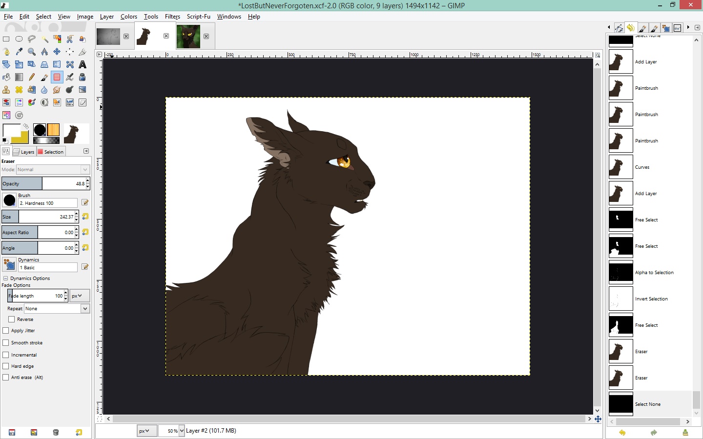Viewport: 703px width, 439px height.
Task: Edit the Basic dynamics
Action: coord(85,267)
